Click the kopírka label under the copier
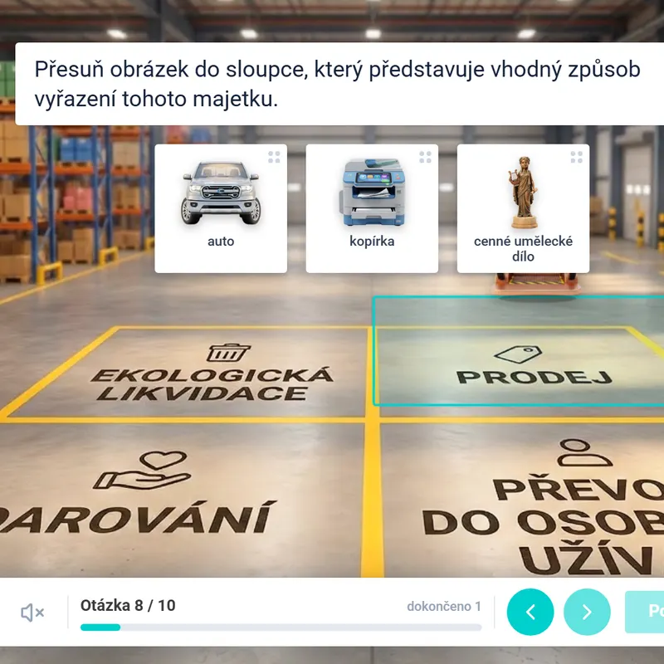The image size is (664, 664). [372, 242]
